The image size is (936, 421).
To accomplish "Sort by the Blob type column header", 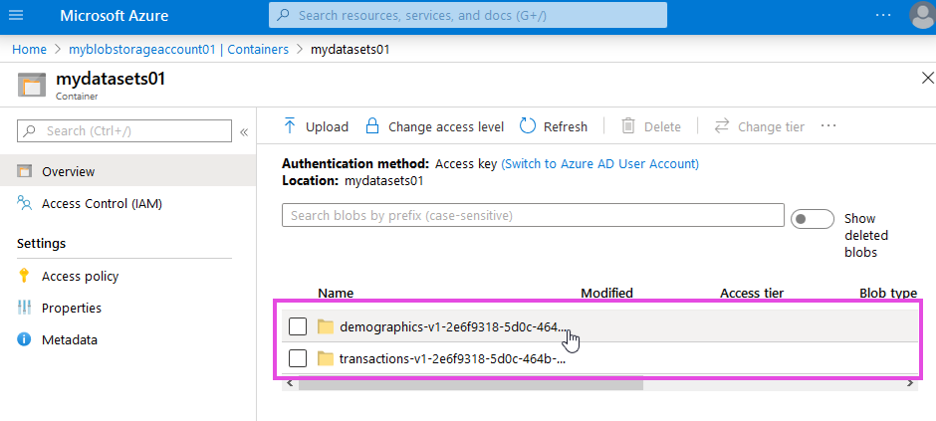I will pos(888,293).
